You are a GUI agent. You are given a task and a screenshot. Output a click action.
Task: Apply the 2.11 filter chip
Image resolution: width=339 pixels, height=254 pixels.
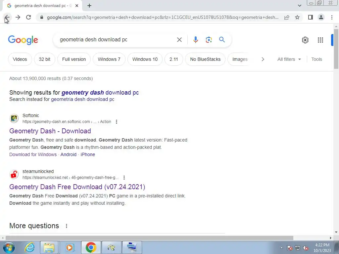(x=173, y=59)
